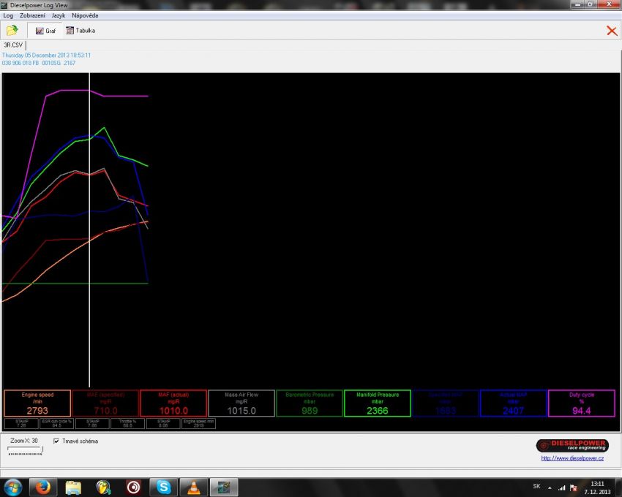Click the STAMP 7.28 box
The height and width of the screenshot is (497, 622).
click(21, 423)
